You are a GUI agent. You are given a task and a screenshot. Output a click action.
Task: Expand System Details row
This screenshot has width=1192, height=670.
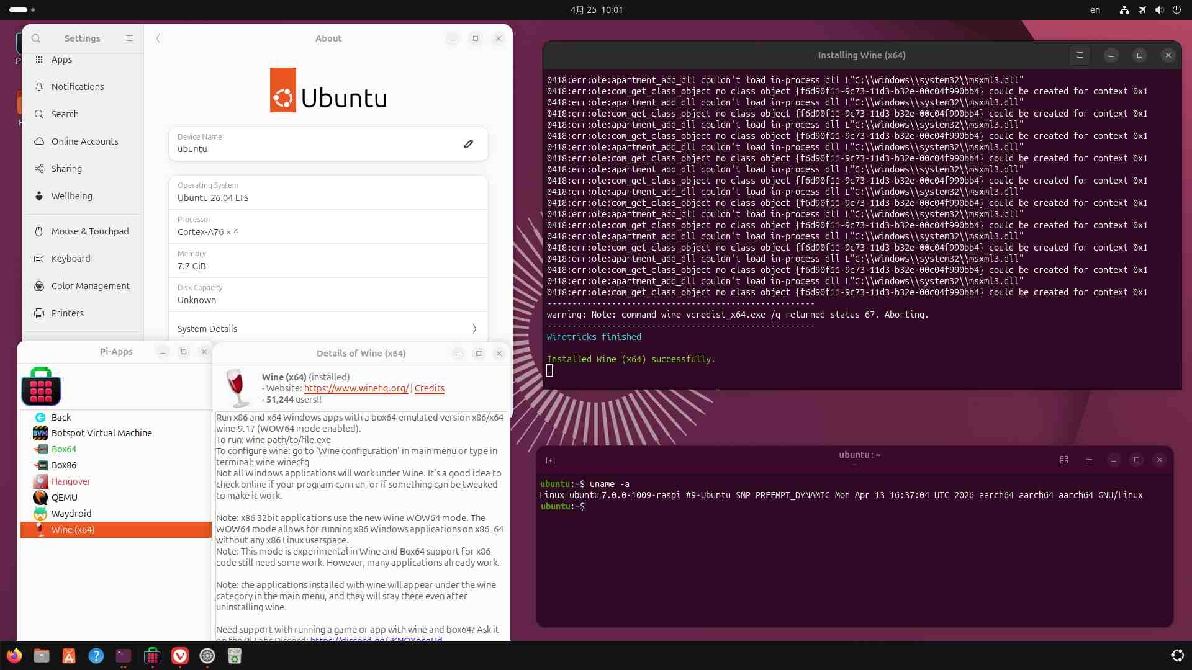(x=328, y=329)
